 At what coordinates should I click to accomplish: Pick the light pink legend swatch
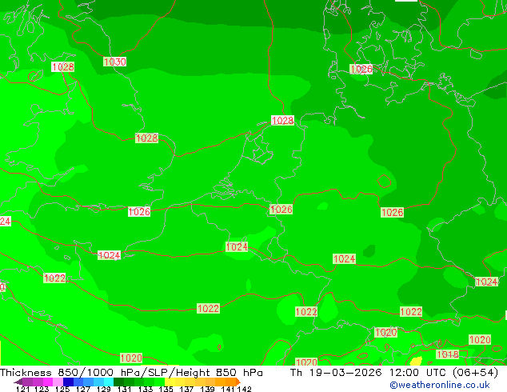coord(58,382)
